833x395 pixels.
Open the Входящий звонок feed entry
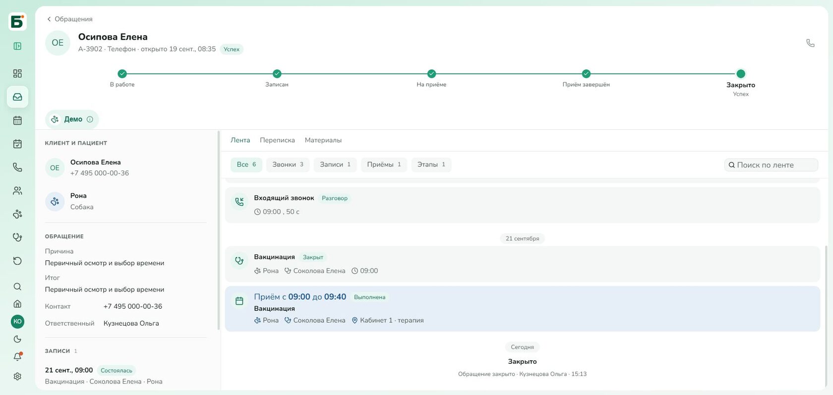(523, 205)
